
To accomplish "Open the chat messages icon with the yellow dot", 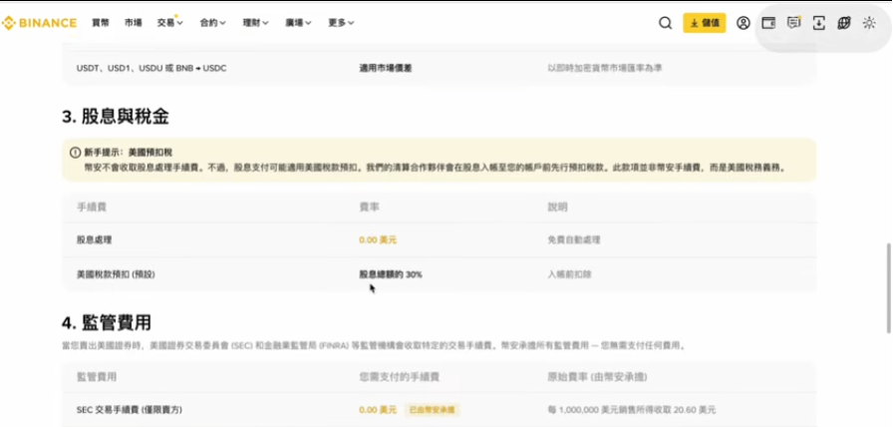I will pyautogui.click(x=794, y=23).
